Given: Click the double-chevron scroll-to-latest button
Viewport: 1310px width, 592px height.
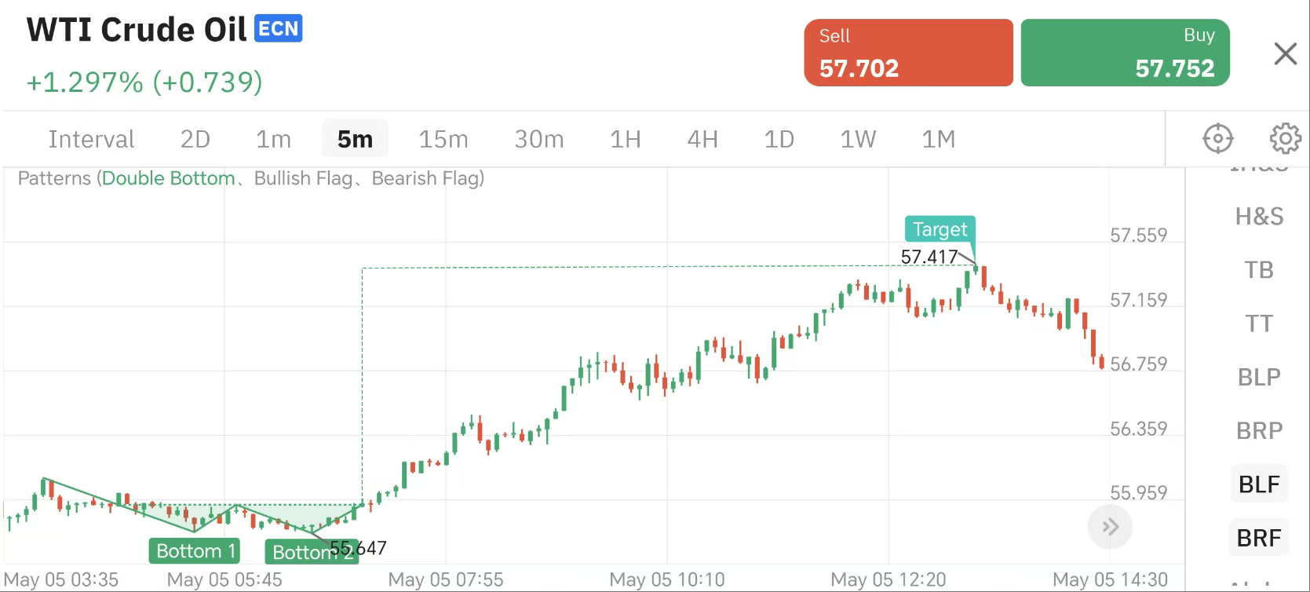Looking at the screenshot, I should (x=1110, y=527).
